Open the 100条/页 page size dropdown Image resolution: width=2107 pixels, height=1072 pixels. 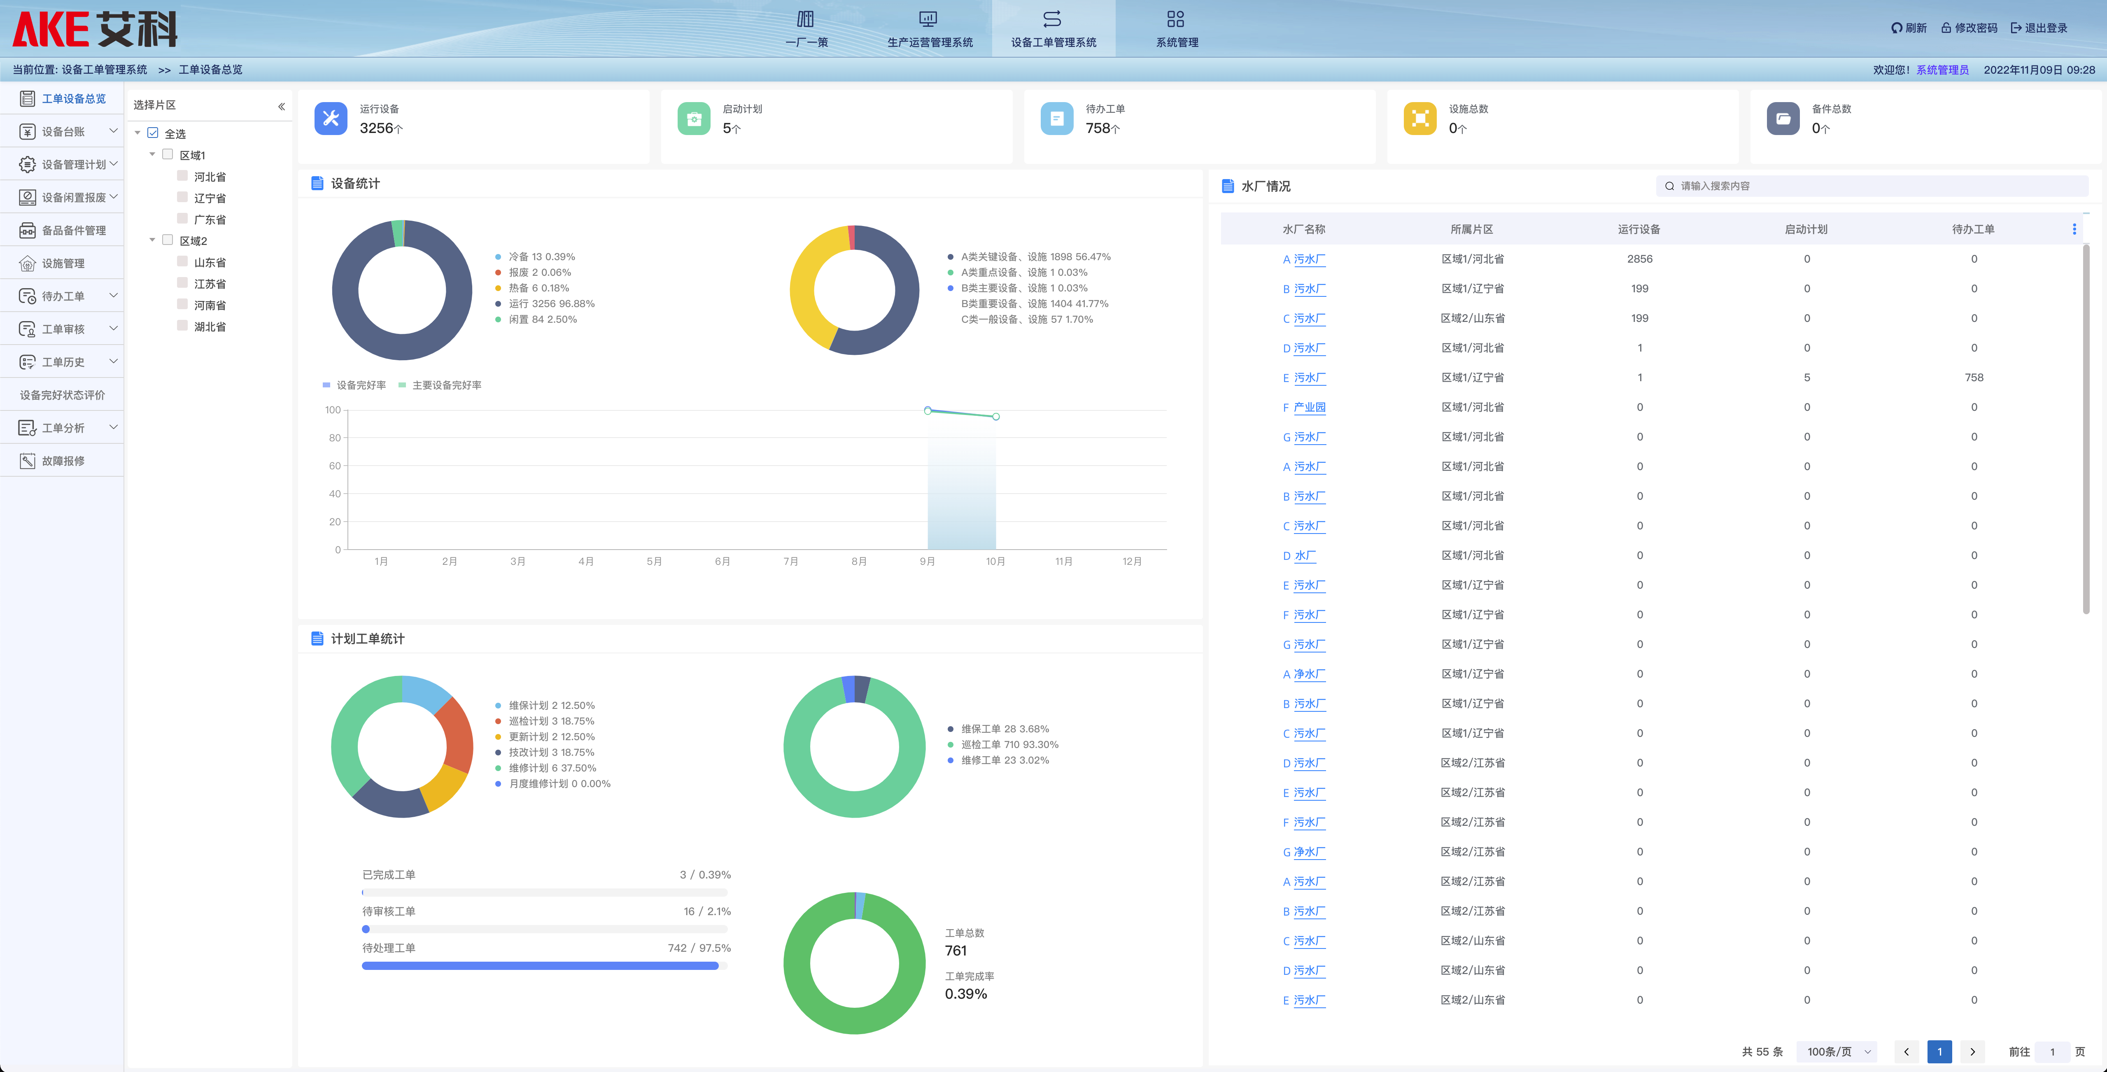coord(1838,1051)
